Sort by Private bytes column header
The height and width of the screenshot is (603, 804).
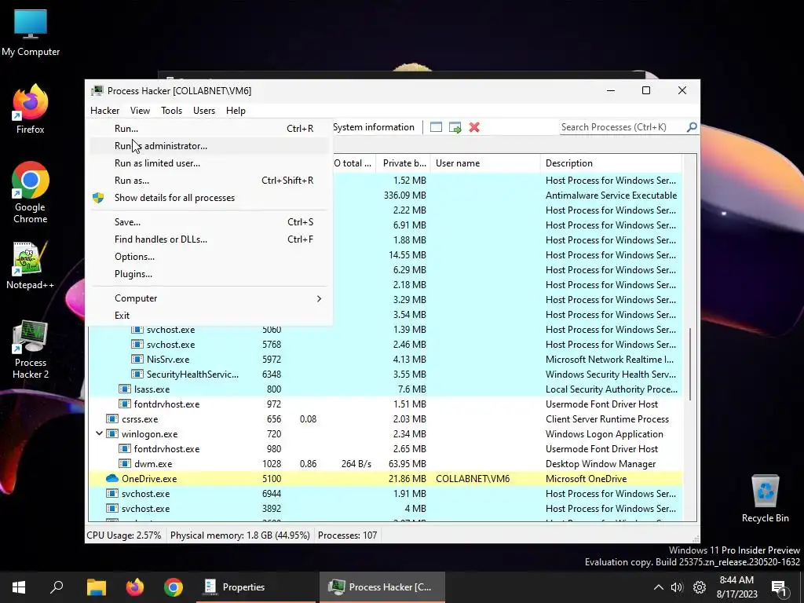coord(404,163)
